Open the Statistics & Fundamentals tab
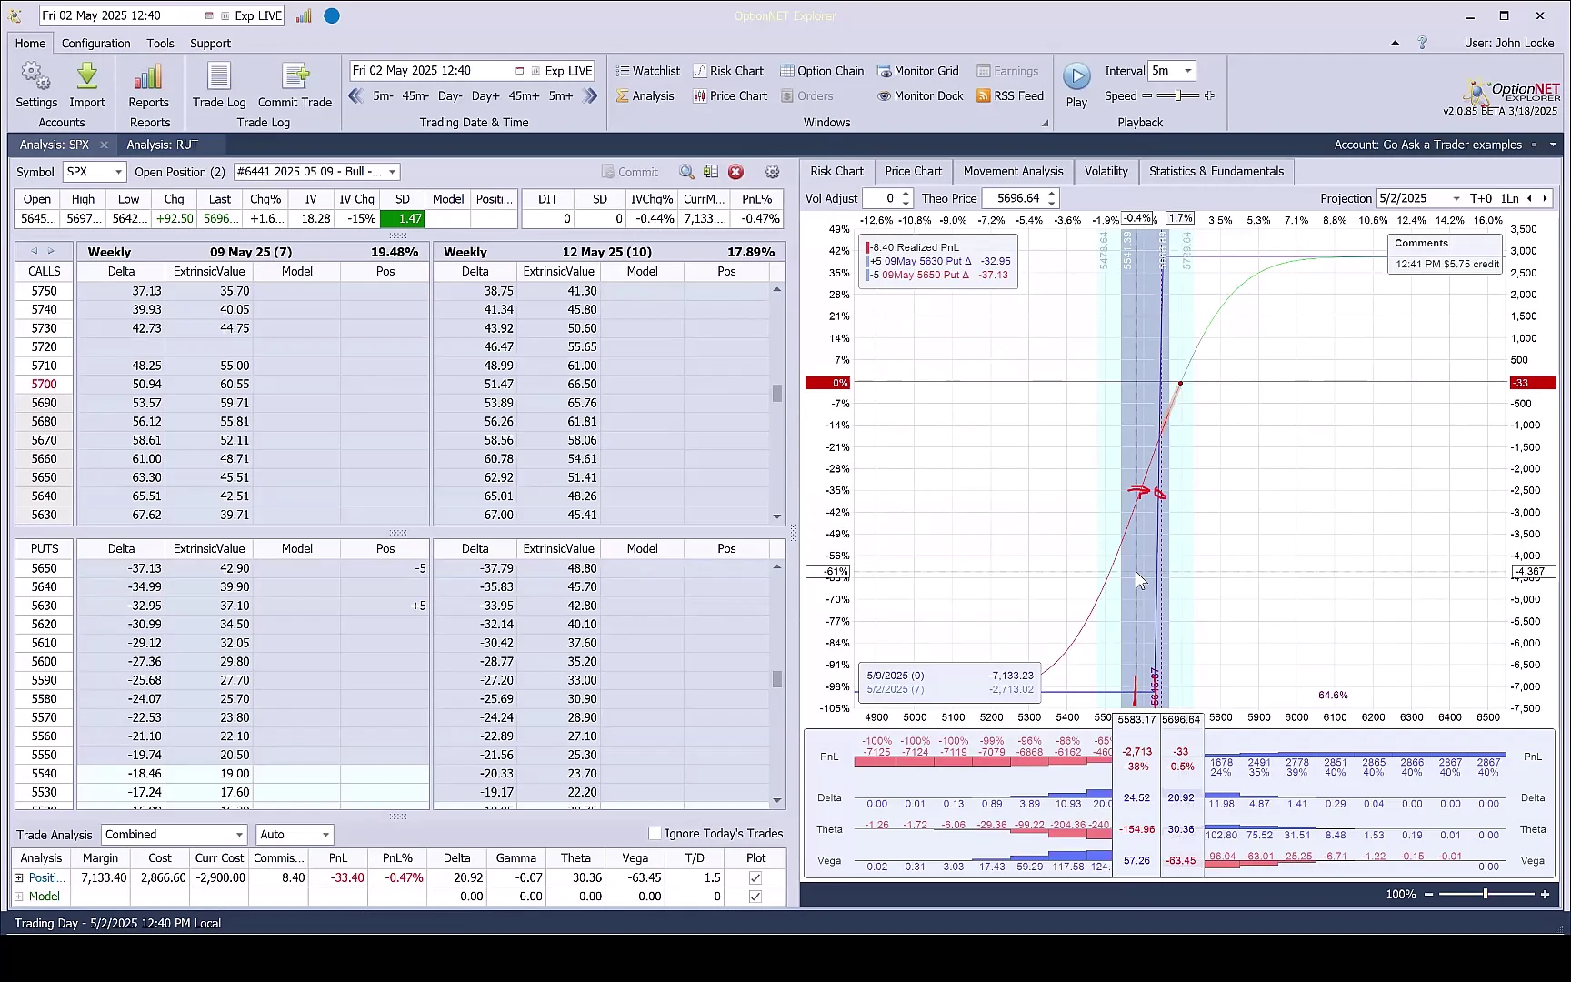The image size is (1571, 982). (1216, 171)
